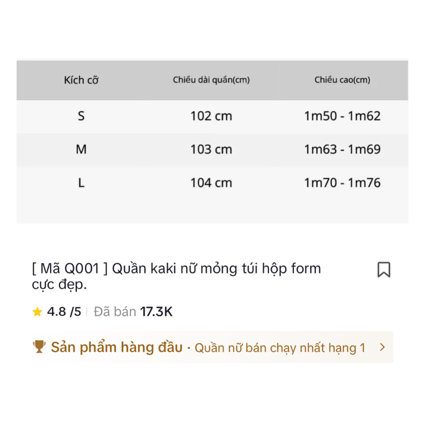Click the yellow star rating icon
The width and height of the screenshot is (425, 425).
click(37, 312)
